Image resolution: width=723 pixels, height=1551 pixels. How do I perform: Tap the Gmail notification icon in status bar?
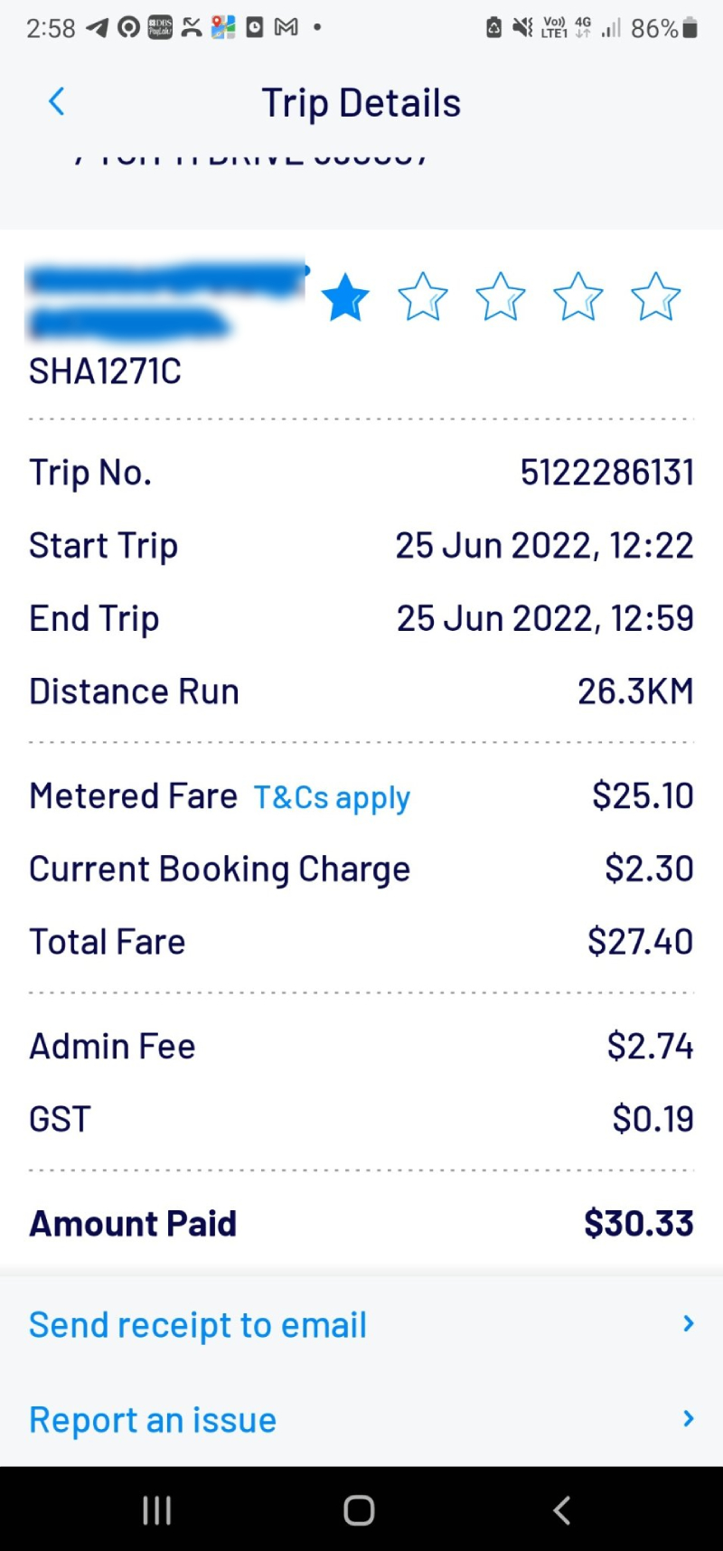[x=286, y=28]
